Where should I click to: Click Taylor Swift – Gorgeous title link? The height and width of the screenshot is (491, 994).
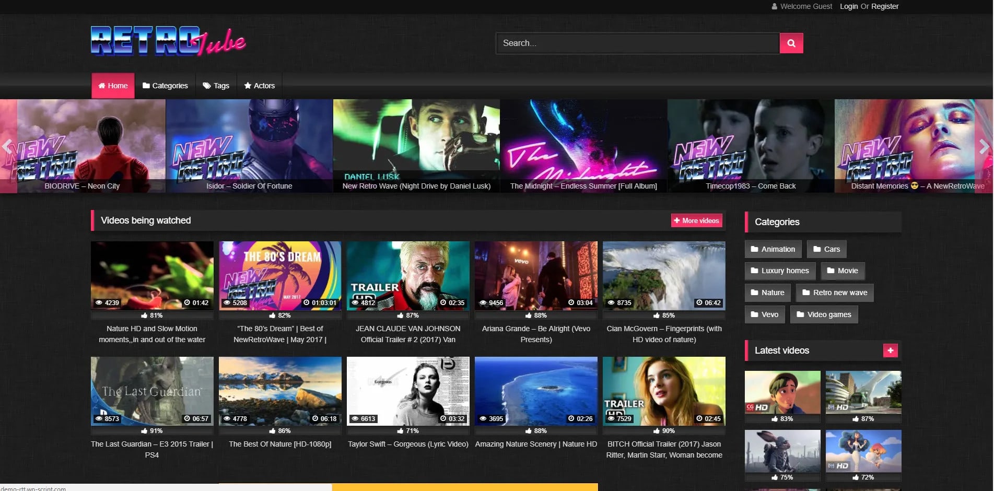408,444
